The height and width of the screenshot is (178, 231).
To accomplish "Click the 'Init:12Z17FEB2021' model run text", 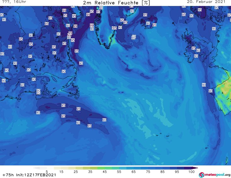I will click(x=36, y=175).
